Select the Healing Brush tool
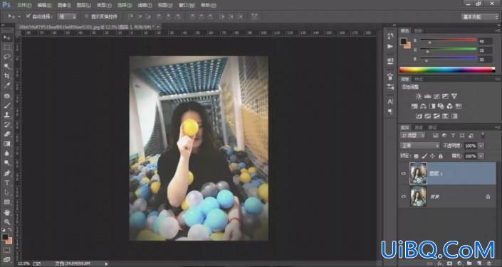Viewport: 502px width, 267px height. click(x=6, y=96)
